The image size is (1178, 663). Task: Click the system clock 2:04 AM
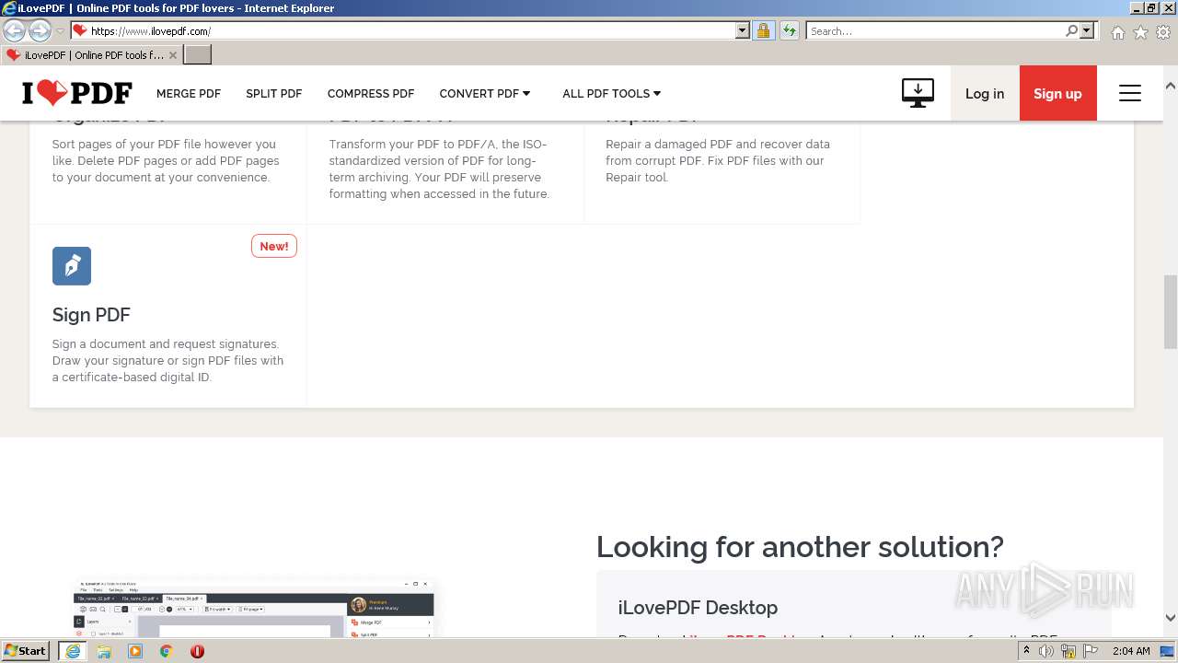(x=1130, y=651)
